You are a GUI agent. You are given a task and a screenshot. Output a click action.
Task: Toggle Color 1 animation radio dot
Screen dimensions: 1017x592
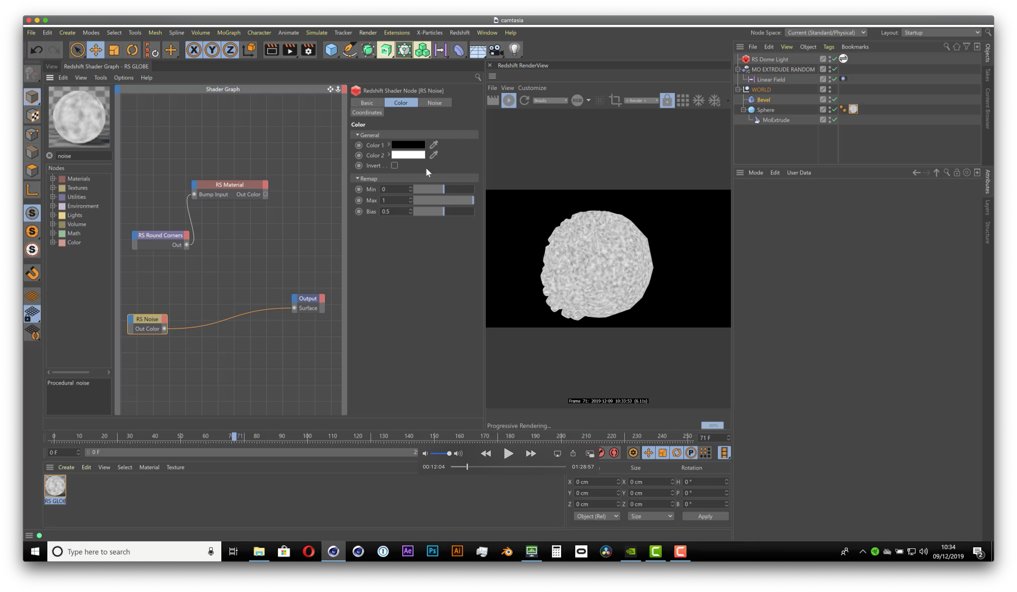point(359,145)
